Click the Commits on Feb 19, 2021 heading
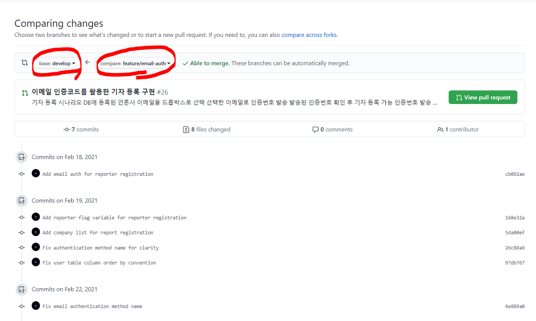Image resolution: width=536 pixels, height=321 pixels. point(64,200)
